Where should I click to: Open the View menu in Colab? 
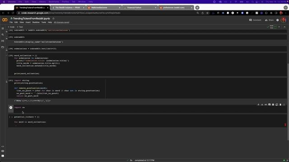[x=22, y=22]
